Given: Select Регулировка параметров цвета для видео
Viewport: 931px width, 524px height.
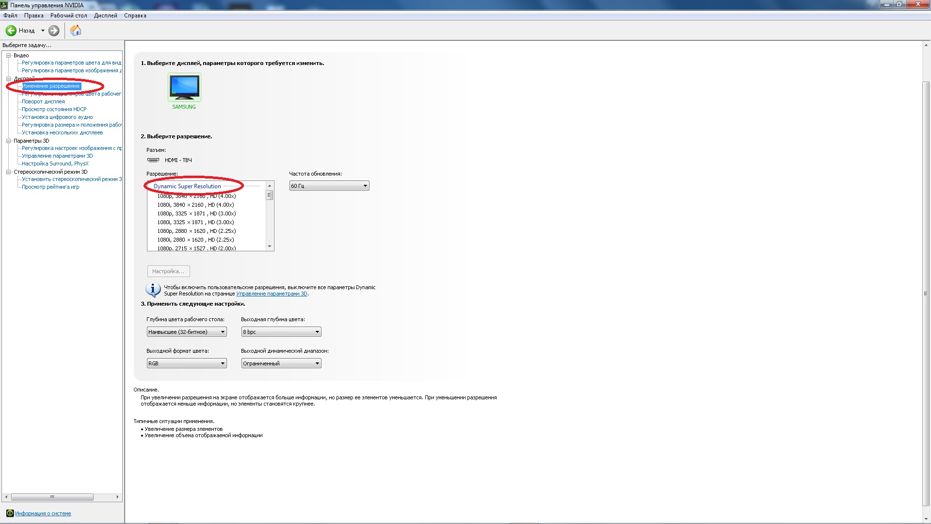Looking at the screenshot, I should (x=72, y=63).
